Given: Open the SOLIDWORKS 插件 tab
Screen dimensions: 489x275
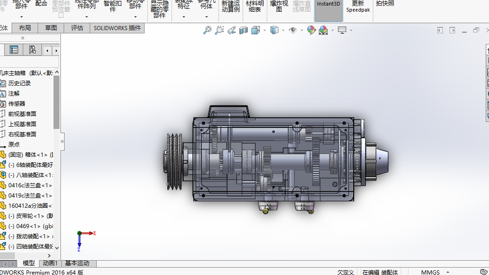Looking at the screenshot, I should 117,28.
